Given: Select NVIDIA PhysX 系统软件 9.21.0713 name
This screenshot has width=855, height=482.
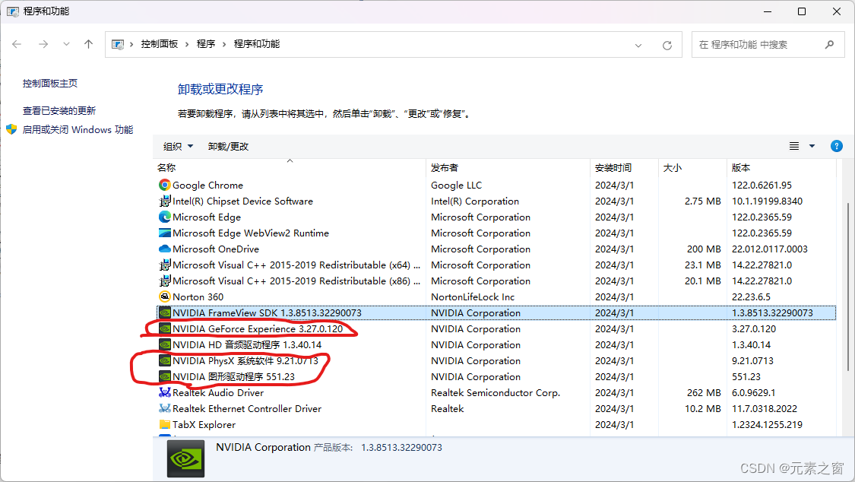Looking at the screenshot, I should [x=245, y=360].
